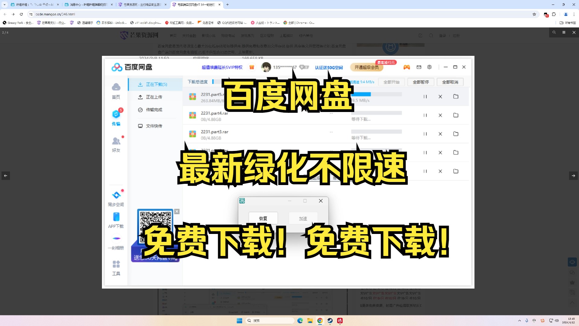View site information icon in address bar
The height and width of the screenshot is (326, 579).
[x=31, y=14]
